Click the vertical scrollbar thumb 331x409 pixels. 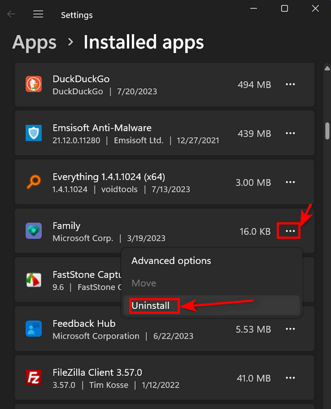coord(327,131)
